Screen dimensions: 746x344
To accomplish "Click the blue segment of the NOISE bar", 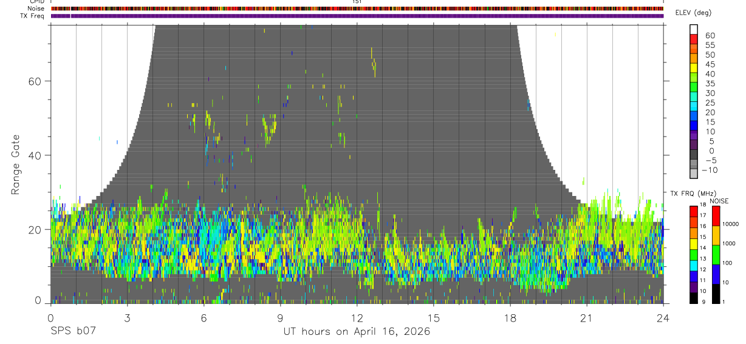I will click(x=716, y=274).
